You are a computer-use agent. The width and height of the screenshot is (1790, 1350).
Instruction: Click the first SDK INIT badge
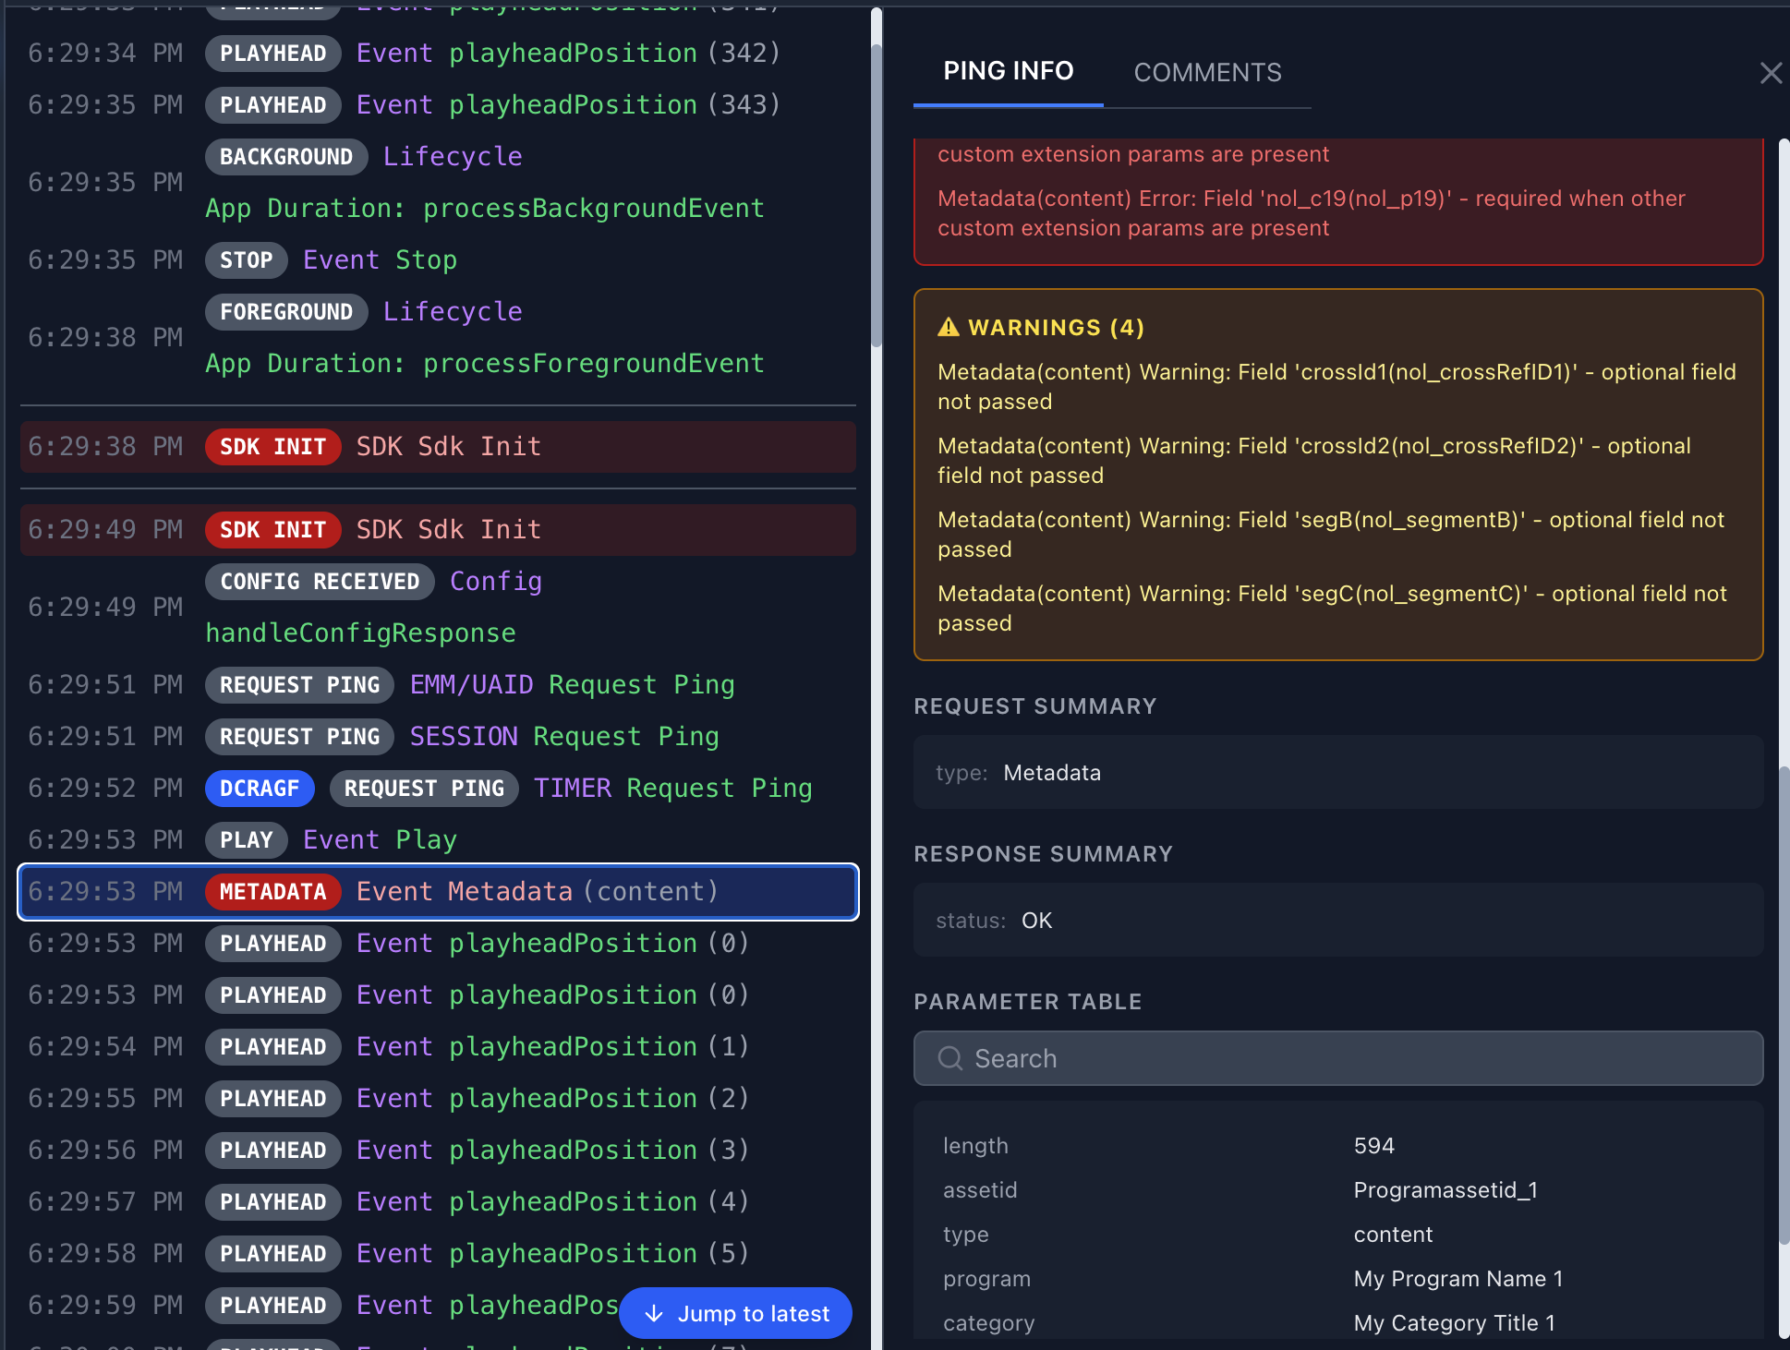272,446
